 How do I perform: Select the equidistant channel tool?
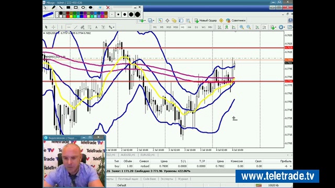point(83,27)
